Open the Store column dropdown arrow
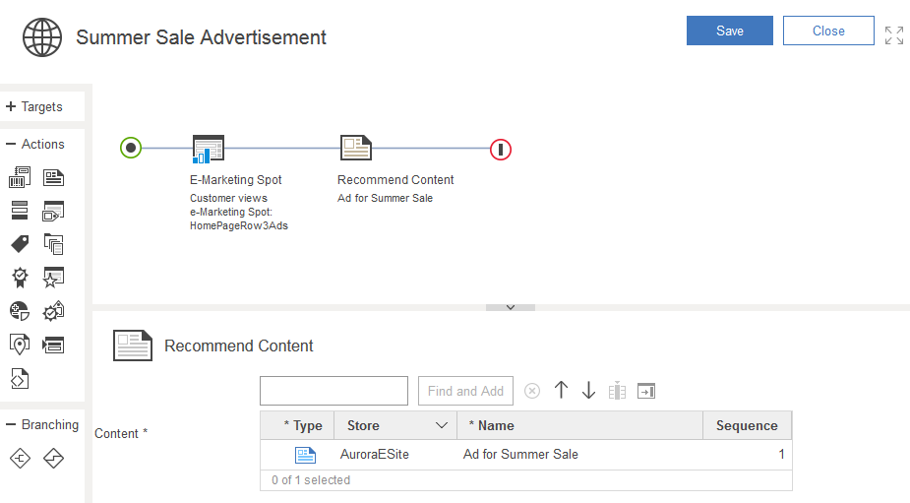This screenshot has width=910, height=503. tap(442, 426)
